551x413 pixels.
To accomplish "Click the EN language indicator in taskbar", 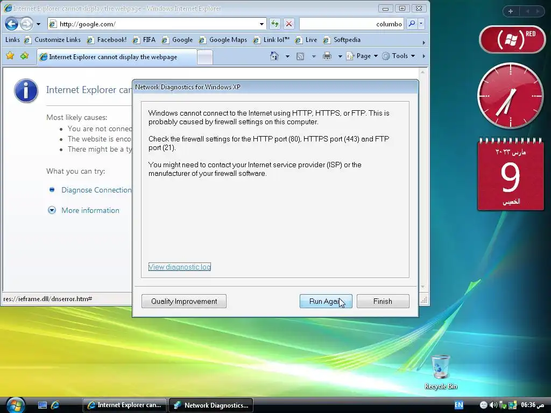I will [x=459, y=405].
